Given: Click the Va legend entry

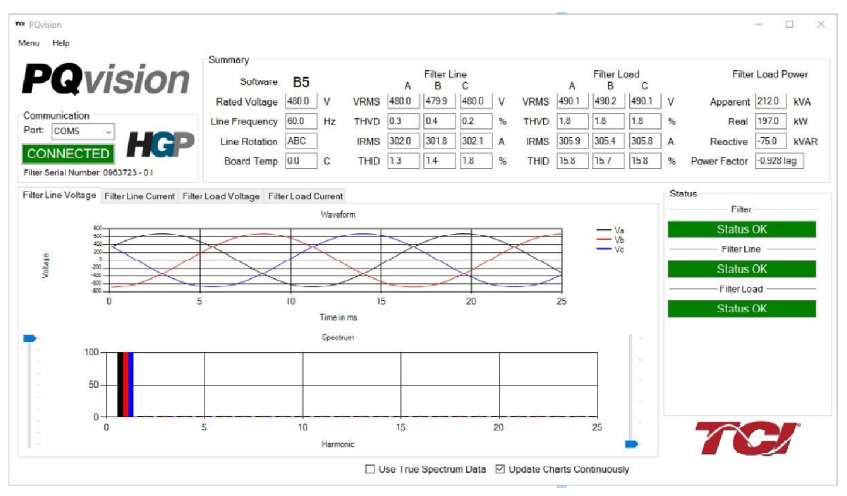Looking at the screenshot, I should click(x=610, y=230).
